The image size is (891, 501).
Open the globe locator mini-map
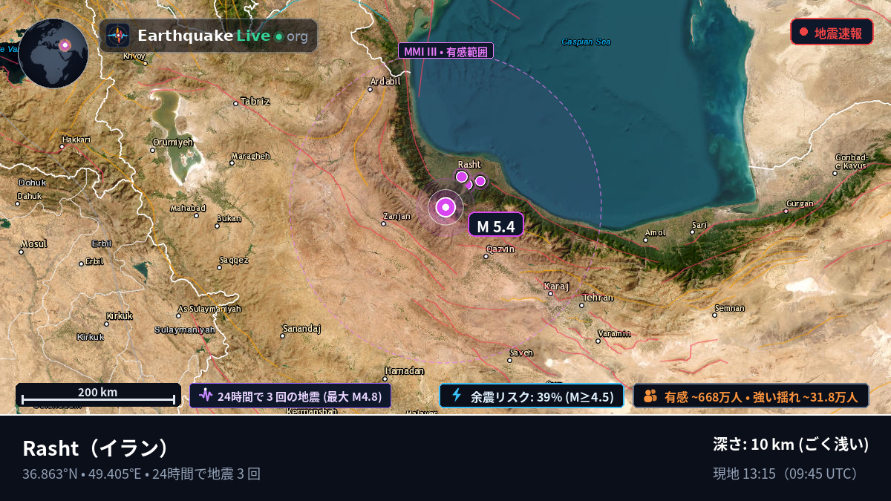(53, 53)
